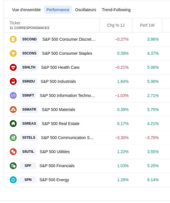Image resolution: width=170 pixels, height=203 pixels.
Task: Click the S&P 500 Consumer Discret… name
Action: (69, 39)
